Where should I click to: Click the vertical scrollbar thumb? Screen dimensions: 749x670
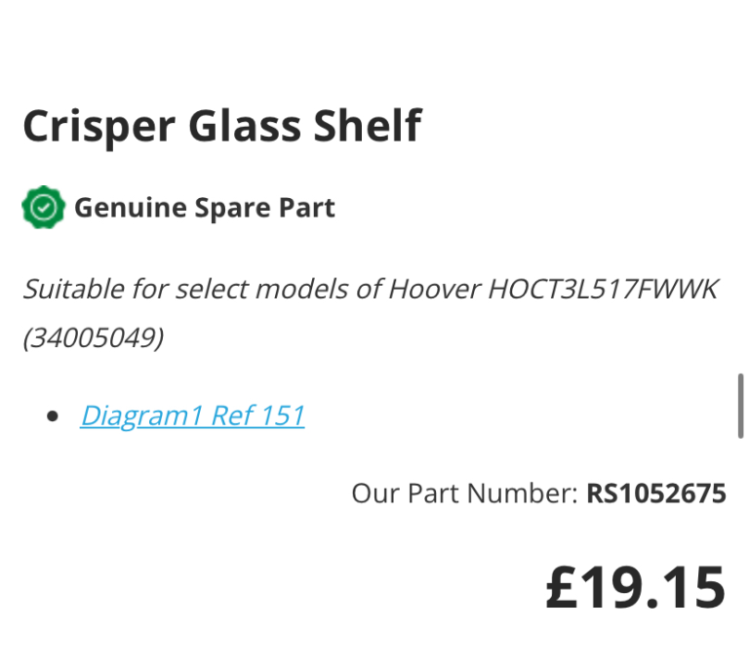click(x=741, y=405)
